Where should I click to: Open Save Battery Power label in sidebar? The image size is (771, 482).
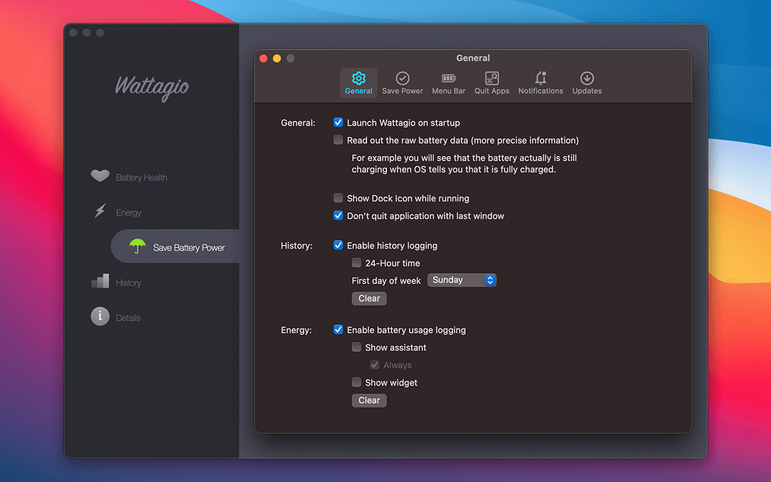click(189, 248)
